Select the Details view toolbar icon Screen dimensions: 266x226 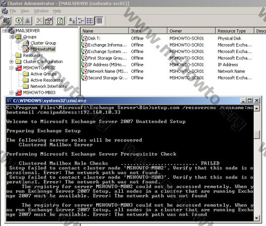coord(99,21)
